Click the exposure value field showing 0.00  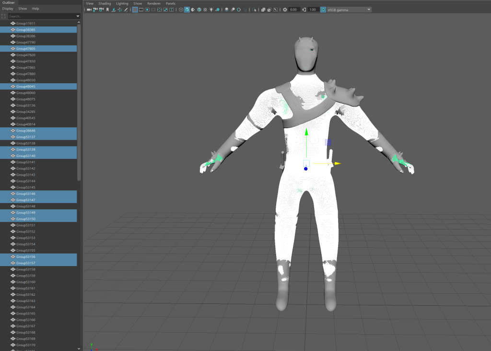(294, 10)
